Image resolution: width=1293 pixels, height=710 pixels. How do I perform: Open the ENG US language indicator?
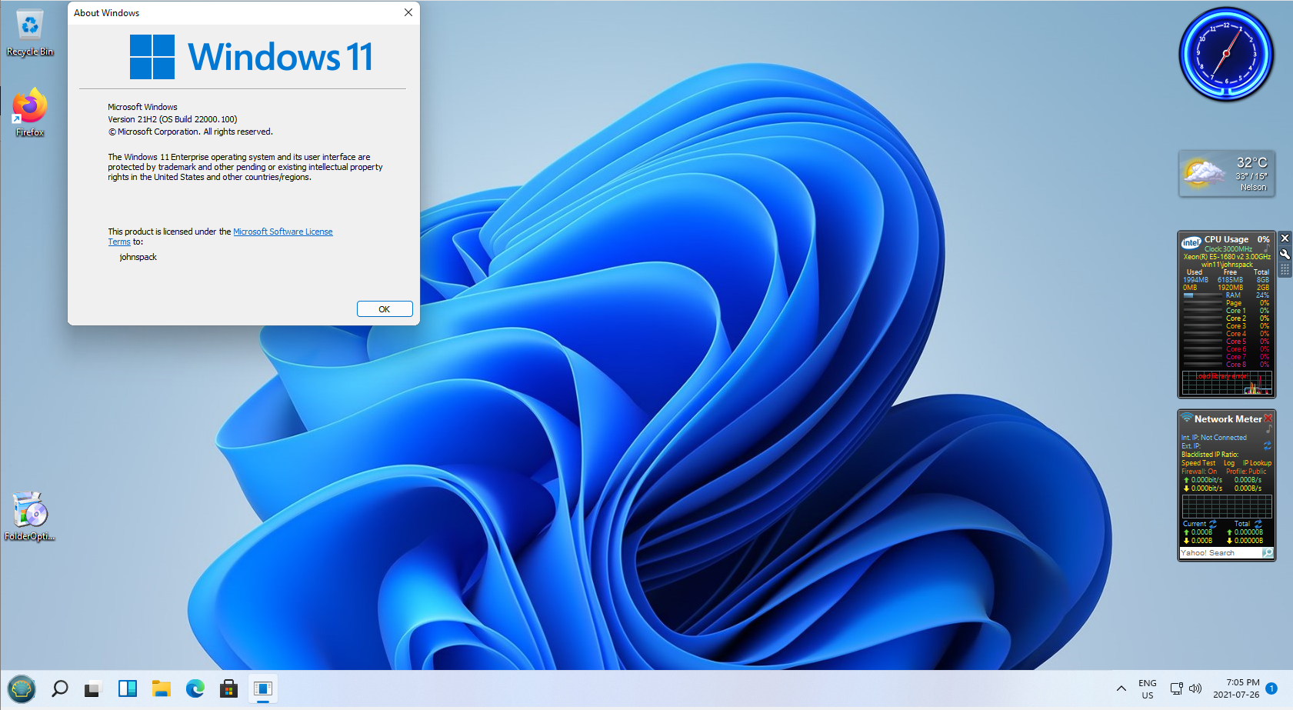(x=1148, y=688)
